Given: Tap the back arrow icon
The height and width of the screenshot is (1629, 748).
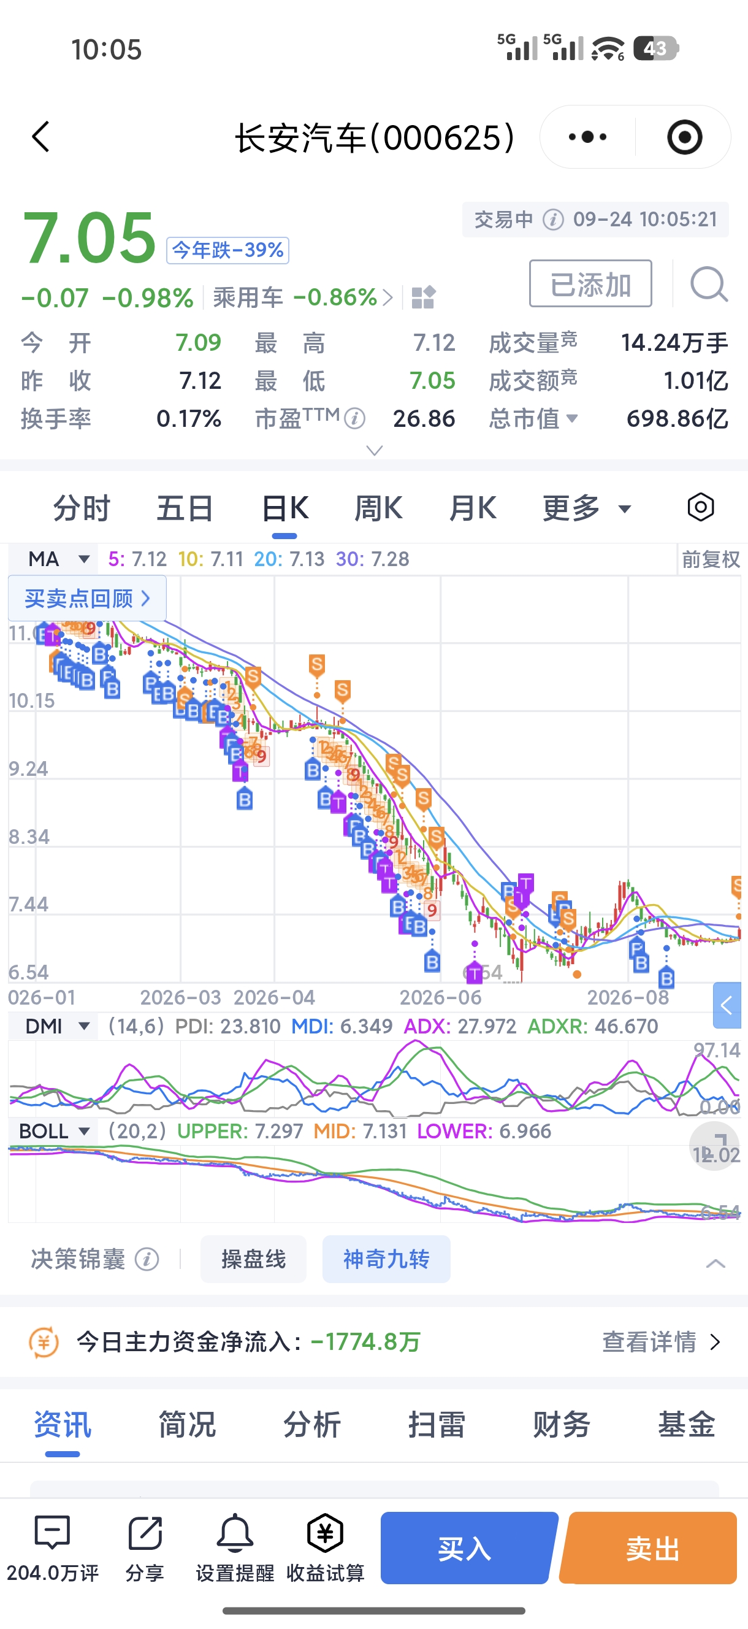Looking at the screenshot, I should [40, 137].
